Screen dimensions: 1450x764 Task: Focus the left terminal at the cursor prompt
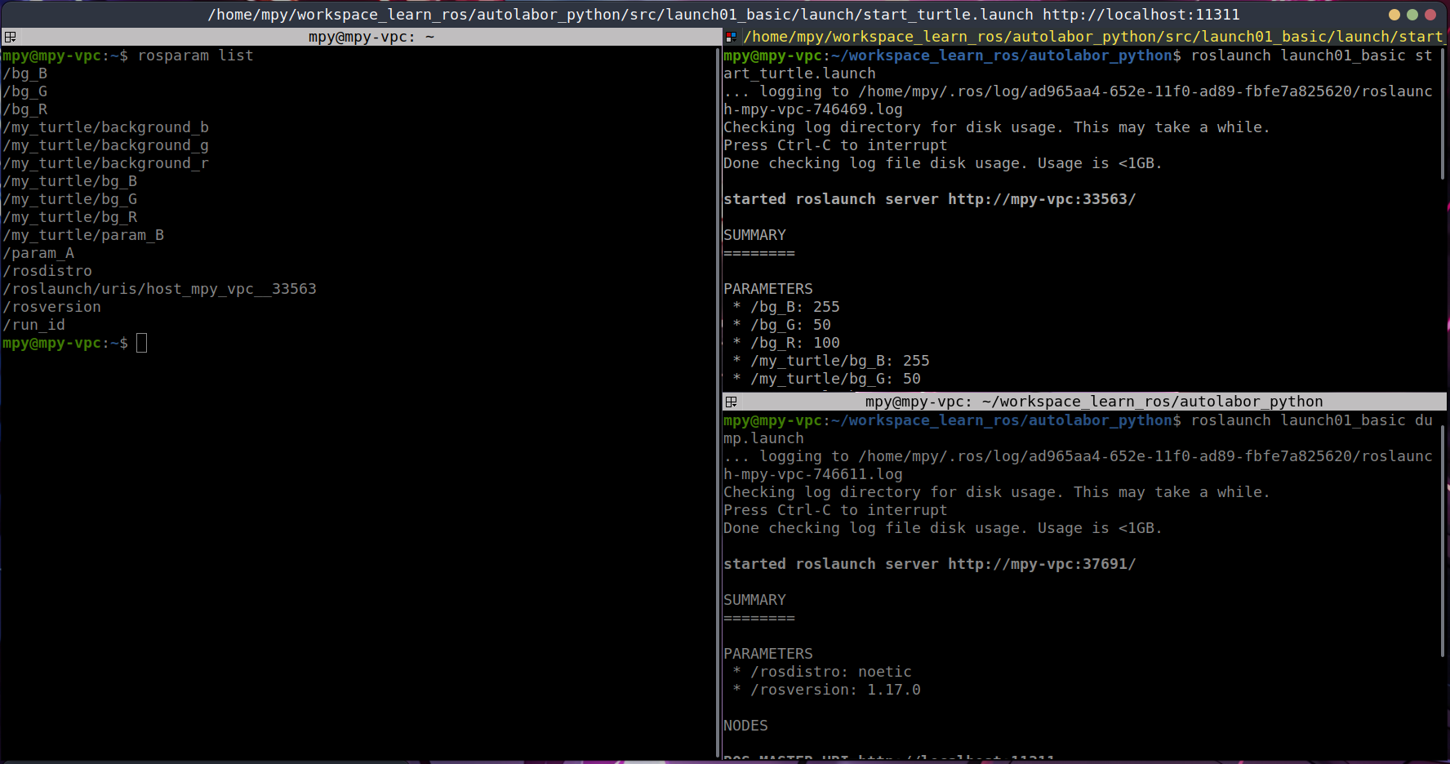(x=141, y=343)
